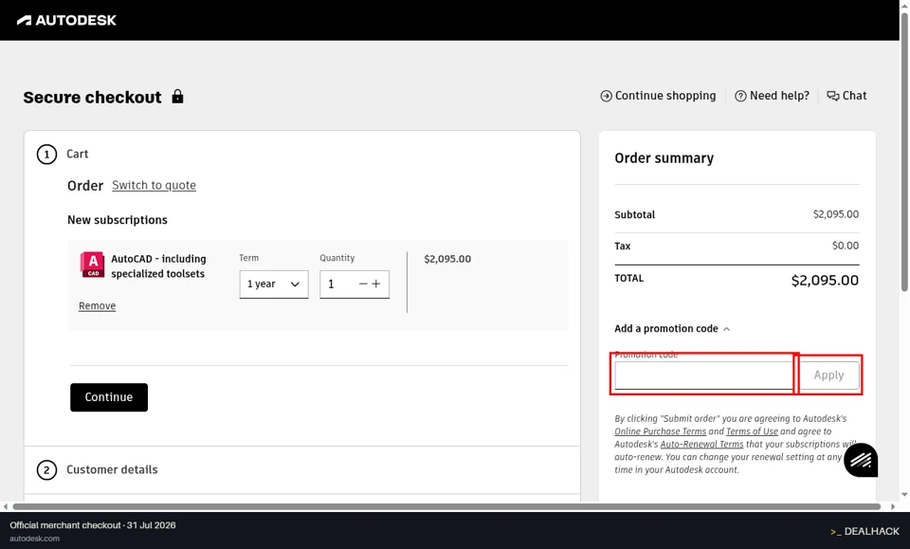The image size is (910, 549).
Task: Click the secure checkout padlock icon
Action: click(x=177, y=97)
